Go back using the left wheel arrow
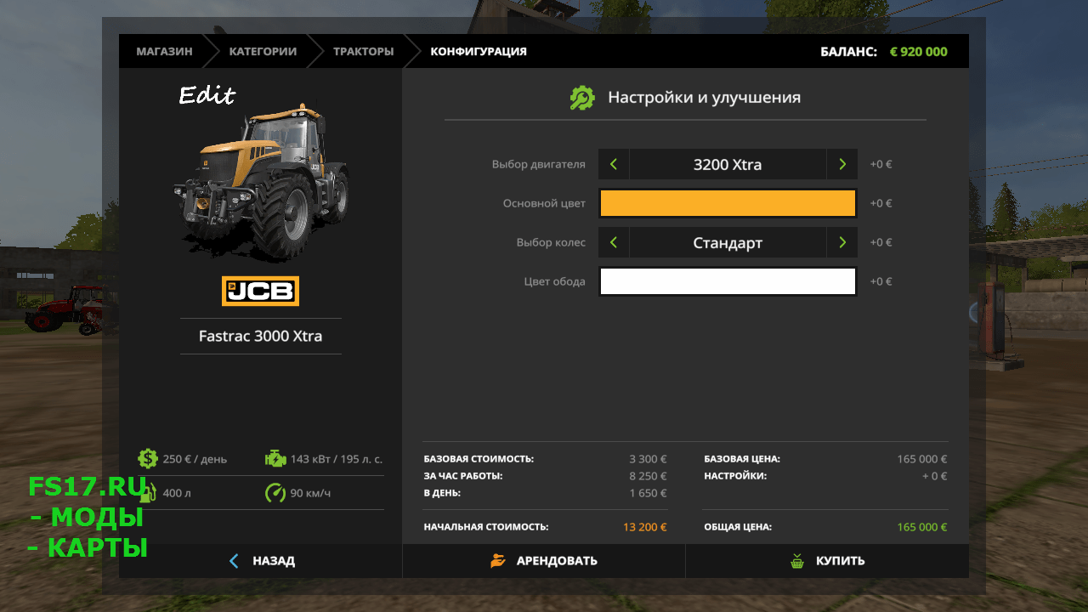Image resolution: width=1088 pixels, height=612 pixels. click(x=614, y=242)
